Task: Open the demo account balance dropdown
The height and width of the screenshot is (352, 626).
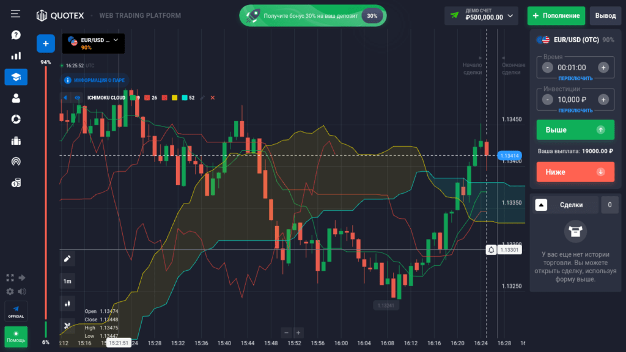Action: tap(482, 15)
